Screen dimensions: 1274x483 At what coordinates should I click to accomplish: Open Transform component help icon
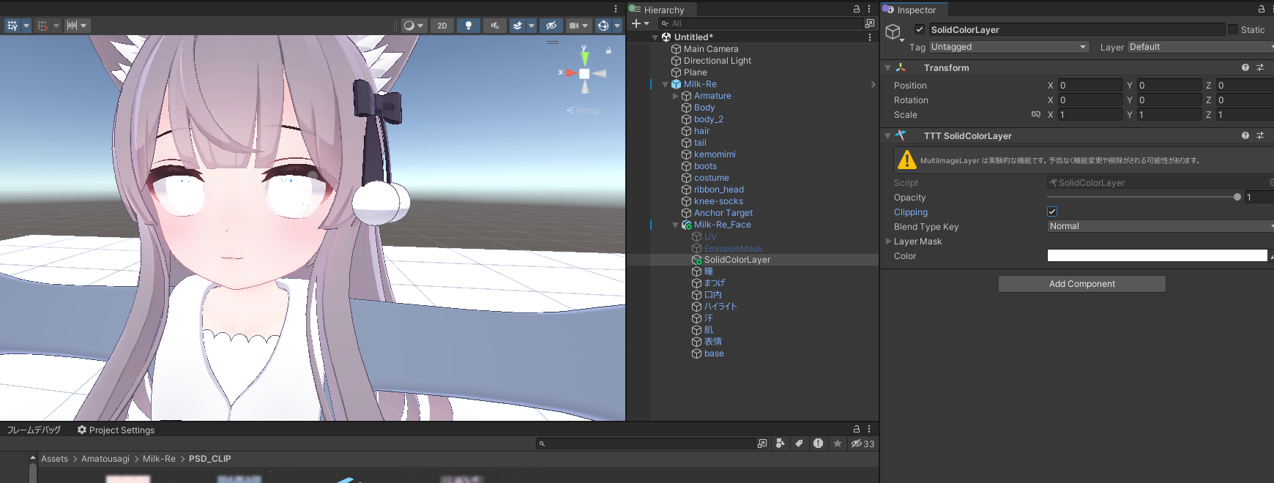[1245, 67]
